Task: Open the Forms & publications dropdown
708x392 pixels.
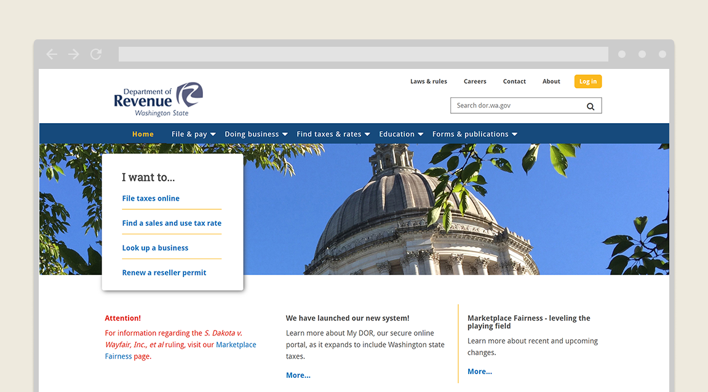Action: (x=474, y=134)
